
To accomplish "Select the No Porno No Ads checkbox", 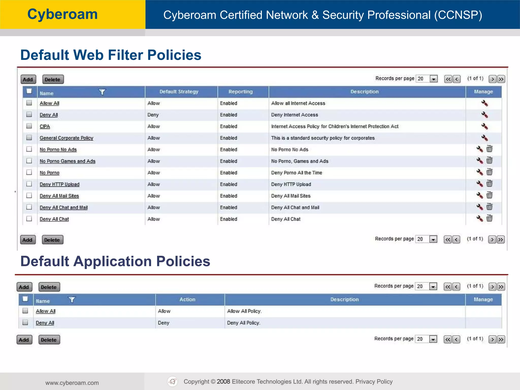I will click(29, 149).
